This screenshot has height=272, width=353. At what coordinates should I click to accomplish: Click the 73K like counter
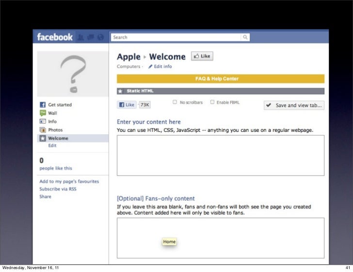(x=145, y=105)
